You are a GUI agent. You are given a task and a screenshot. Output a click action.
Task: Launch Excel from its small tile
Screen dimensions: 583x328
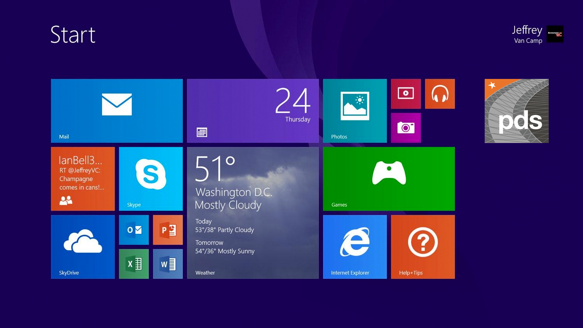(134, 264)
